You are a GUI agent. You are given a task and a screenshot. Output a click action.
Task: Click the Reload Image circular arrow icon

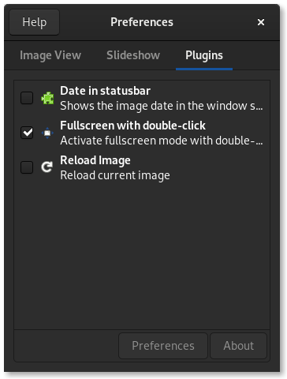47,167
